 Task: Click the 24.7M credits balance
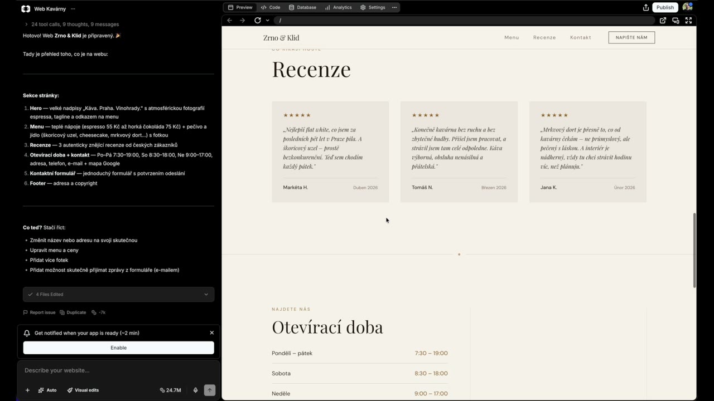[x=170, y=390]
